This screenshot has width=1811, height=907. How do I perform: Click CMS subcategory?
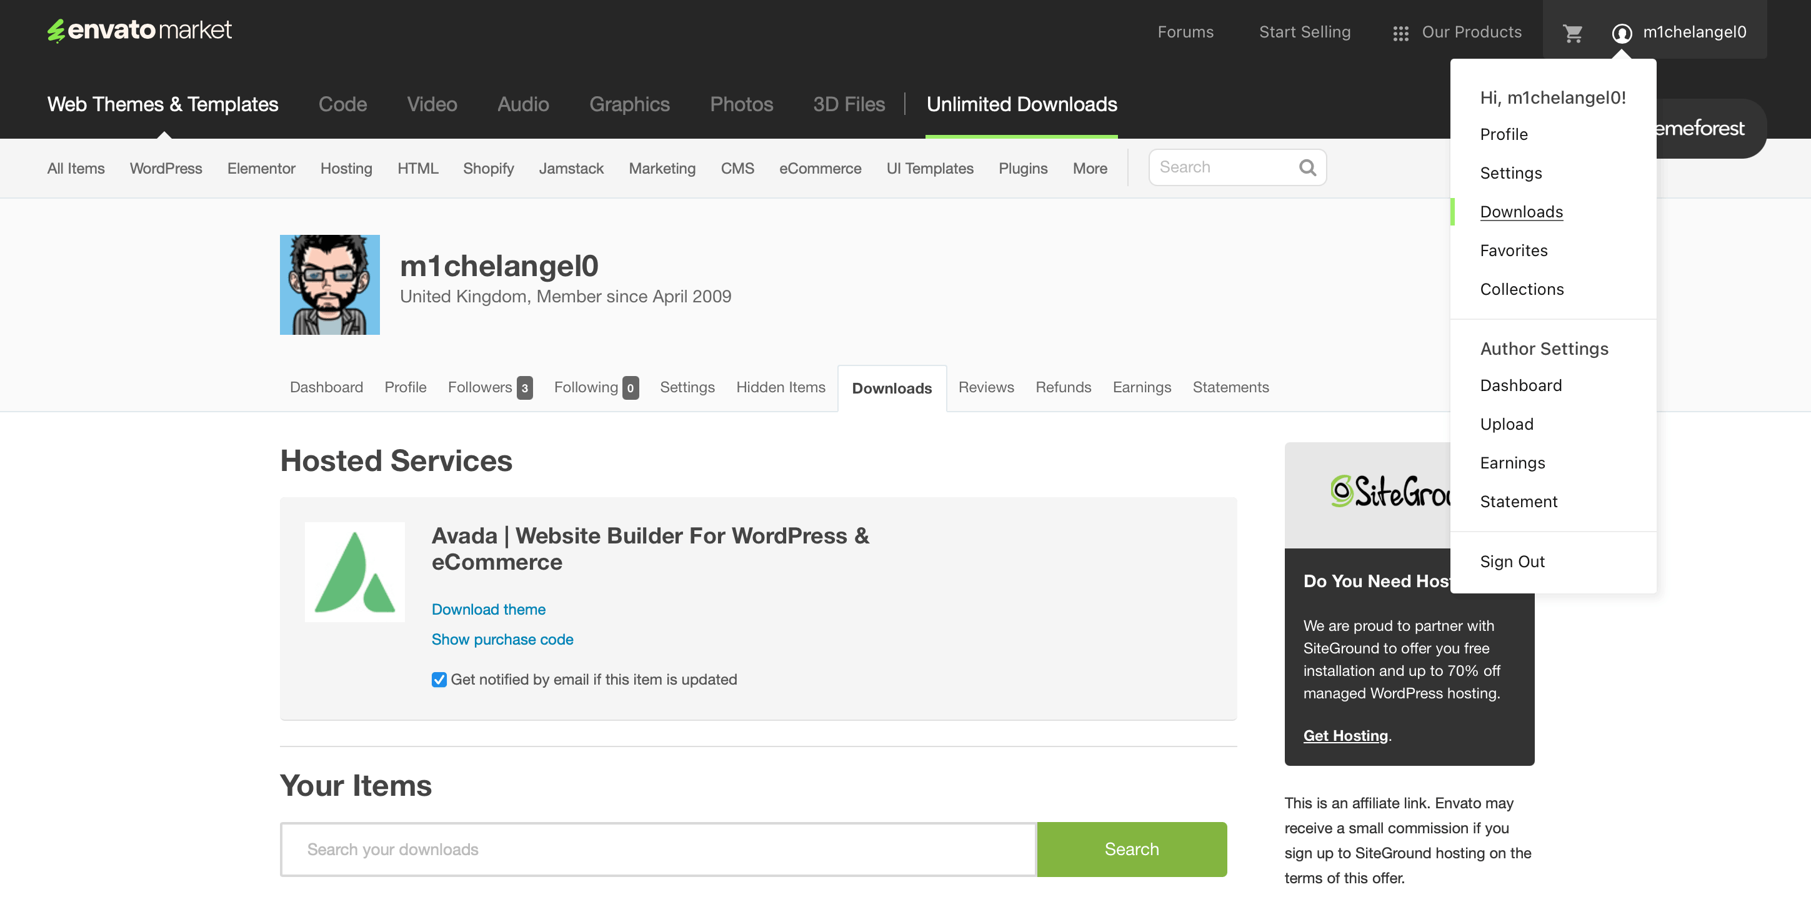[737, 169]
